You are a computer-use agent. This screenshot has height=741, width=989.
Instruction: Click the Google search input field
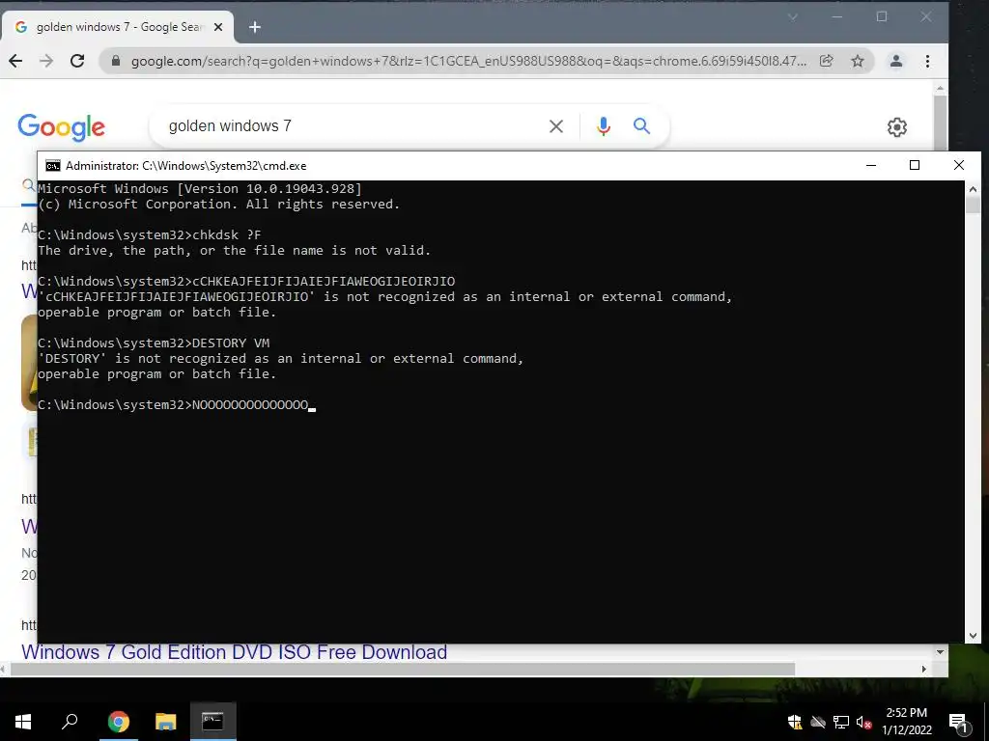[x=353, y=126]
